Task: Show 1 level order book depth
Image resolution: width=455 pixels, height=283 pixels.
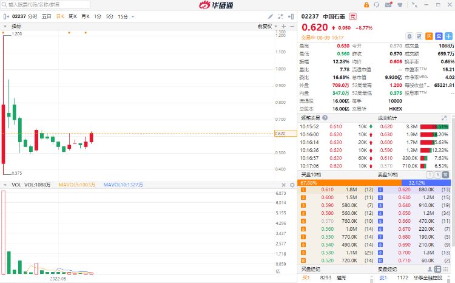Action: 430,175
